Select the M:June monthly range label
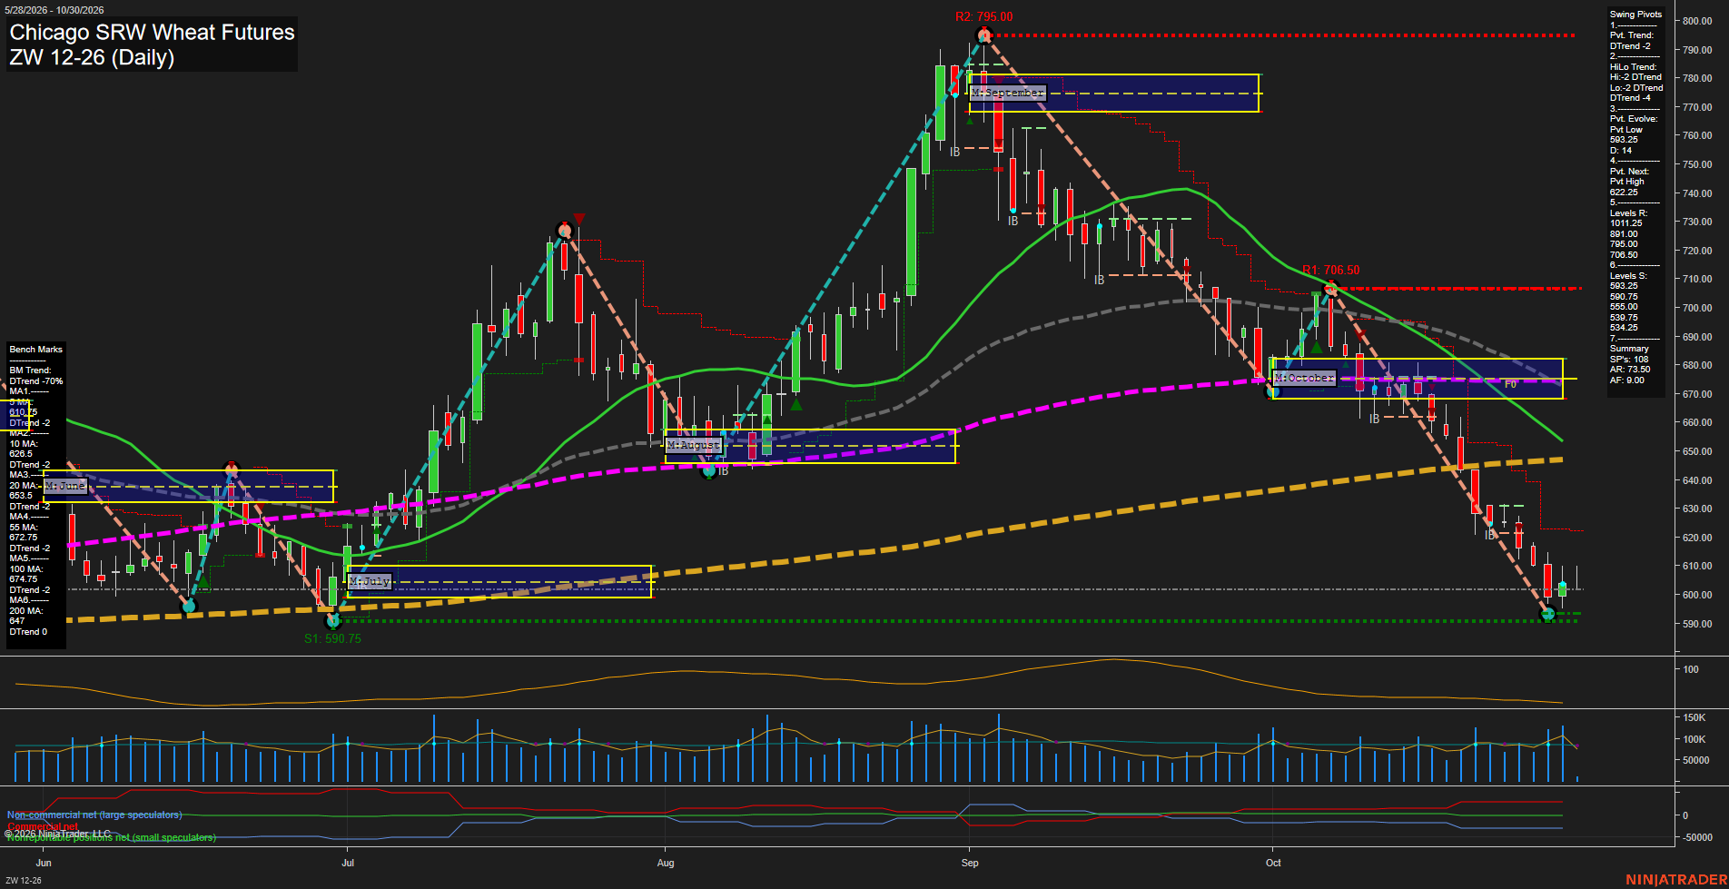 tap(65, 486)
